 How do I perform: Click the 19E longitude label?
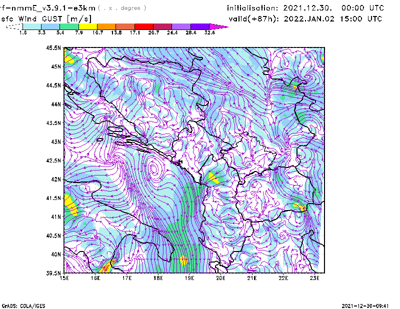click(189, 278)
